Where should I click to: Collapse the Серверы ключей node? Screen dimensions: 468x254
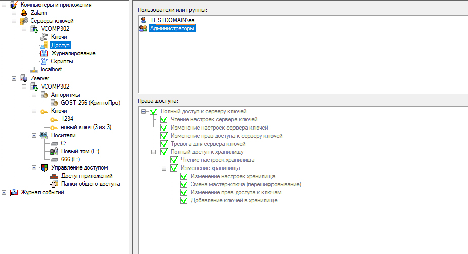coord(14,21)
